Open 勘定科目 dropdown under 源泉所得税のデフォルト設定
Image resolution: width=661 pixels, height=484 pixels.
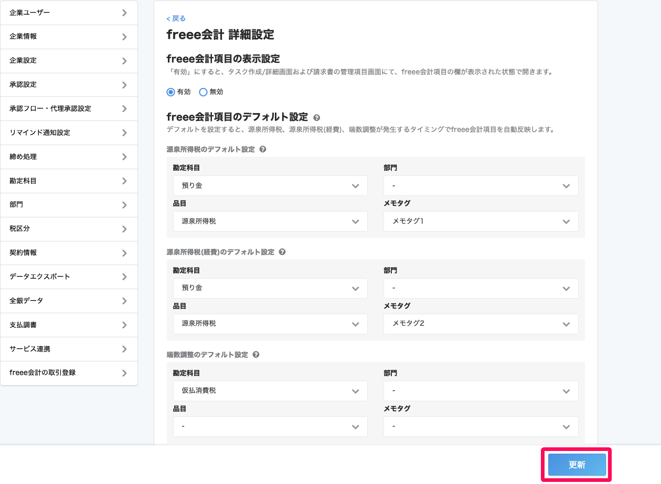(x=270, y=185)
